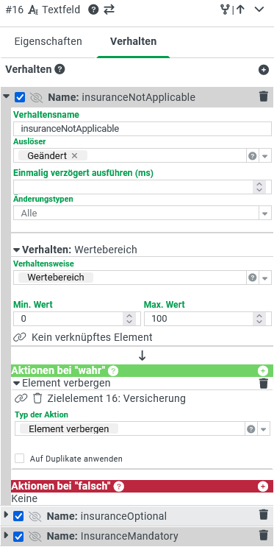Screen dimensions: 274x547
Task: Open the help icon next to Textfeld
Action: click(93, 10)
